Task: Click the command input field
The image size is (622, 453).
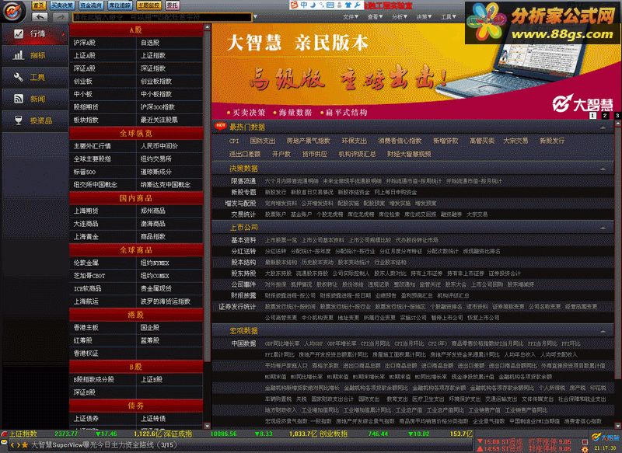Action: pos(162,17)
